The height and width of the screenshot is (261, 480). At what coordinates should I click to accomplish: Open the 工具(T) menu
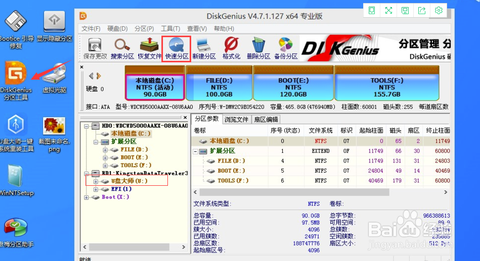pyautogui.click(x=170, y=29)
